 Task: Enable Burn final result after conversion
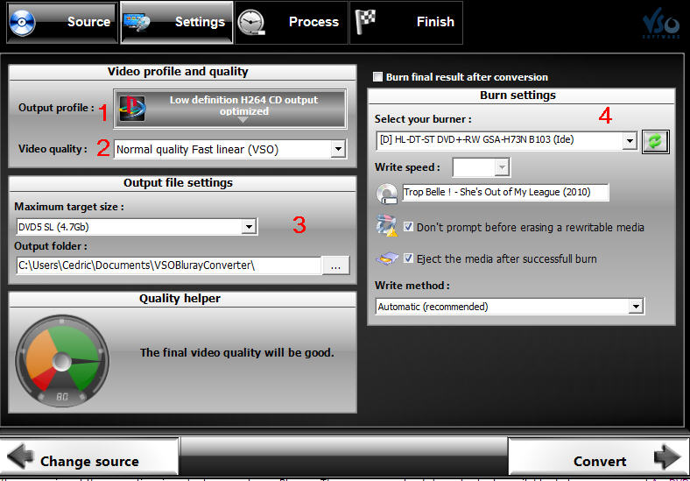[377, 77]
